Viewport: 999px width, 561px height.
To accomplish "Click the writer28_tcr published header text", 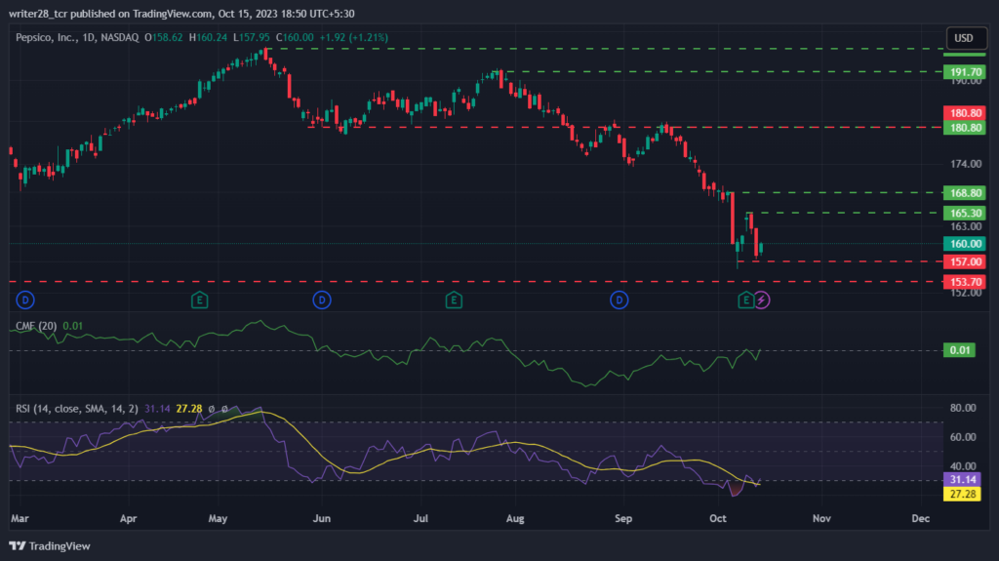I will [x=181, y=14].
